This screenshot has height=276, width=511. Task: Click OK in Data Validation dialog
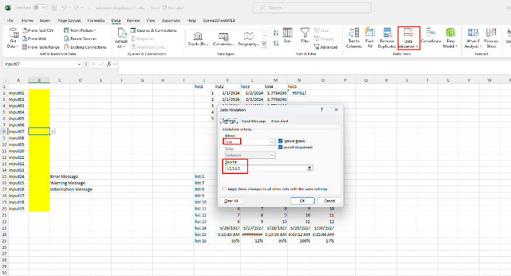[x=302, y=201]
